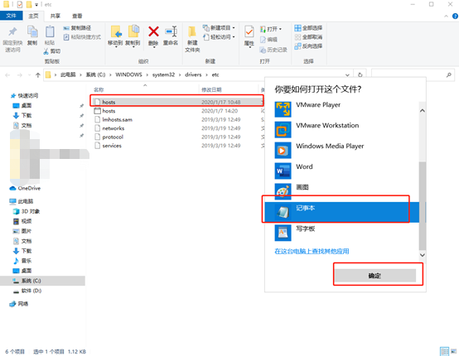Click the Properties checkmark icon
Image resolution: width=459 pixels, height=356 pixels.
point(249,31)
